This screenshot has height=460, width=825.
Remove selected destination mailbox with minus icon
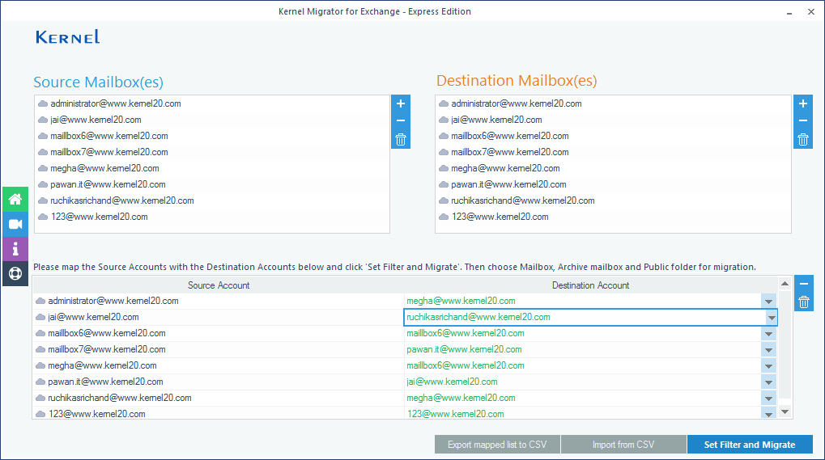[803, 120]
